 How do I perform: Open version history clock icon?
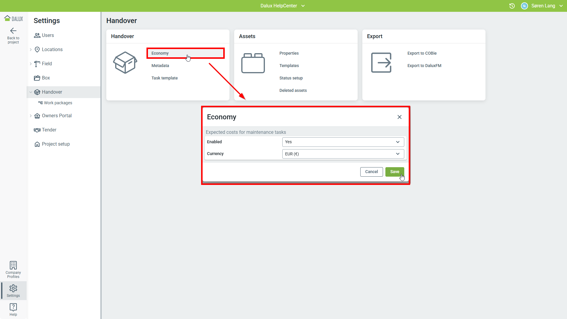click(x=512, y=6)
